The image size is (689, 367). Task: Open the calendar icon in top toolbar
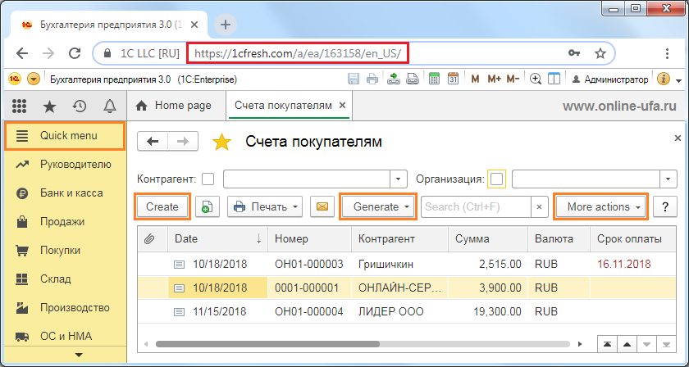[453, 79]
